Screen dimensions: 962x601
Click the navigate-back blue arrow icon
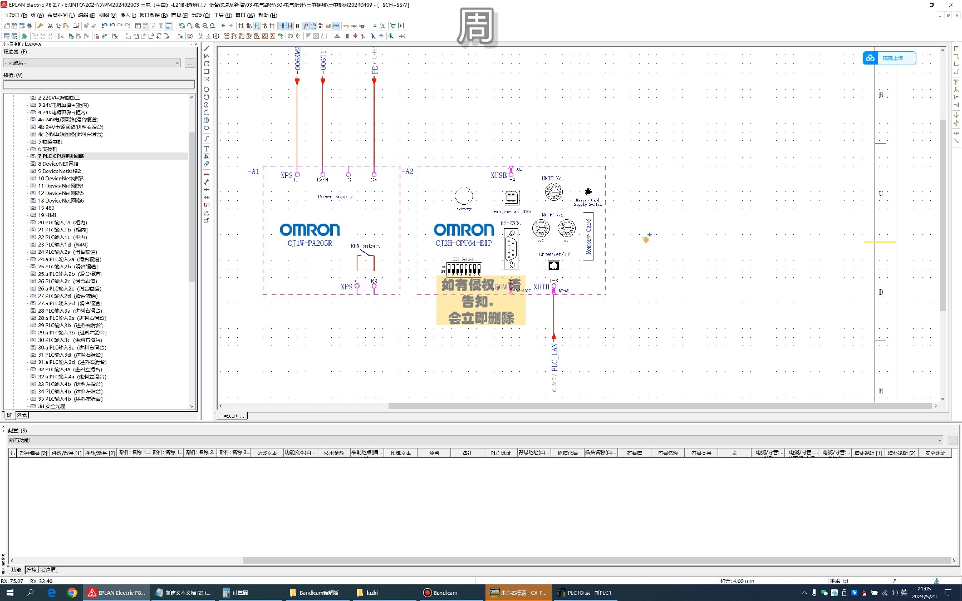tap(223, 26)
